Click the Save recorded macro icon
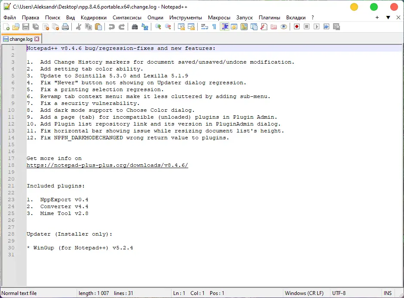This screenshot has width=404, height=298. pyautogui.click(x=337, y=27)
